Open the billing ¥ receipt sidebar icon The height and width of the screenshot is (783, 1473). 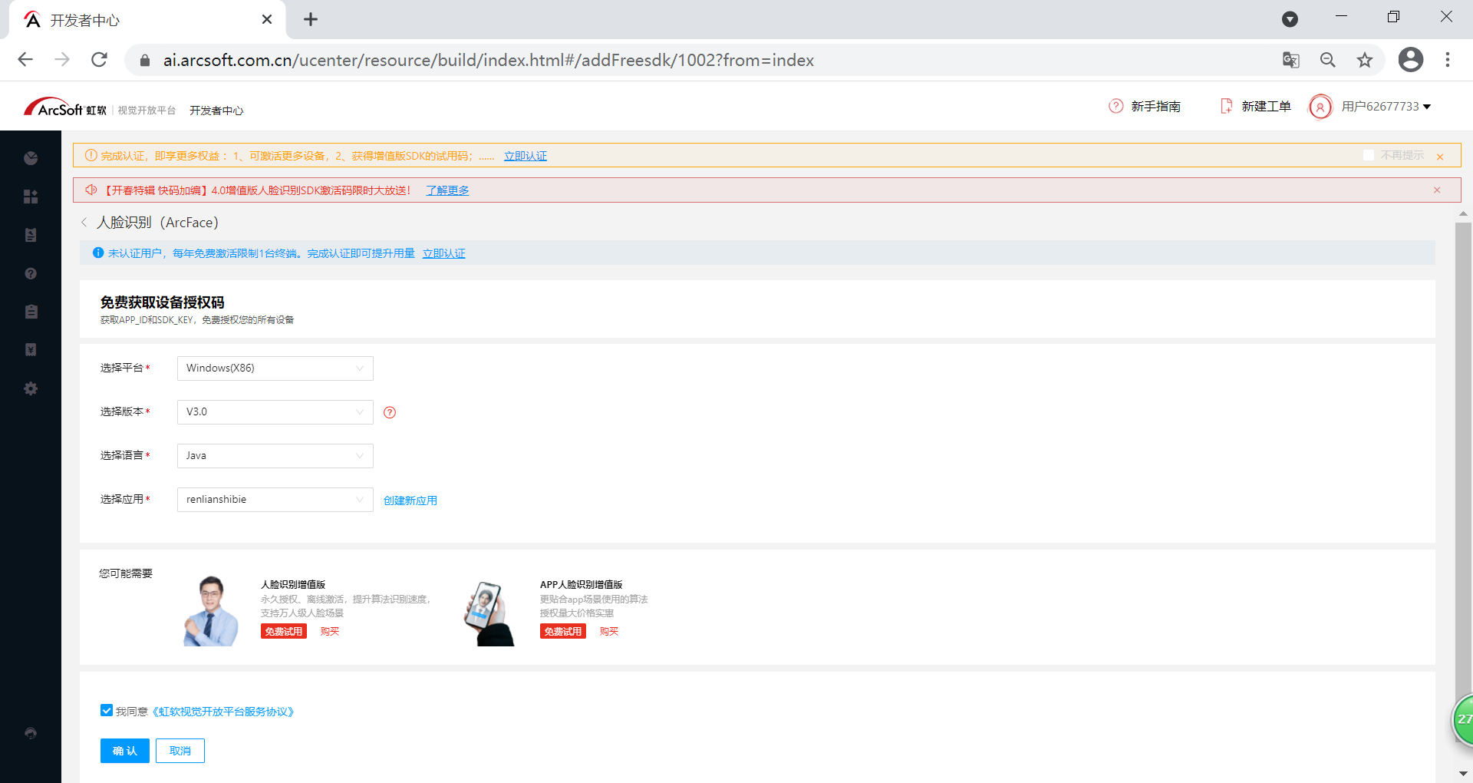(31, 350)
